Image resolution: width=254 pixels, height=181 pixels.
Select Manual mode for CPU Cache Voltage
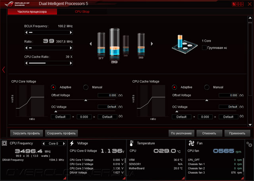pyautogui.click(x=207, y=87)
